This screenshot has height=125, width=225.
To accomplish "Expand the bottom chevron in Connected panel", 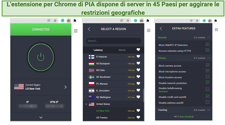I will click(41, 117).
